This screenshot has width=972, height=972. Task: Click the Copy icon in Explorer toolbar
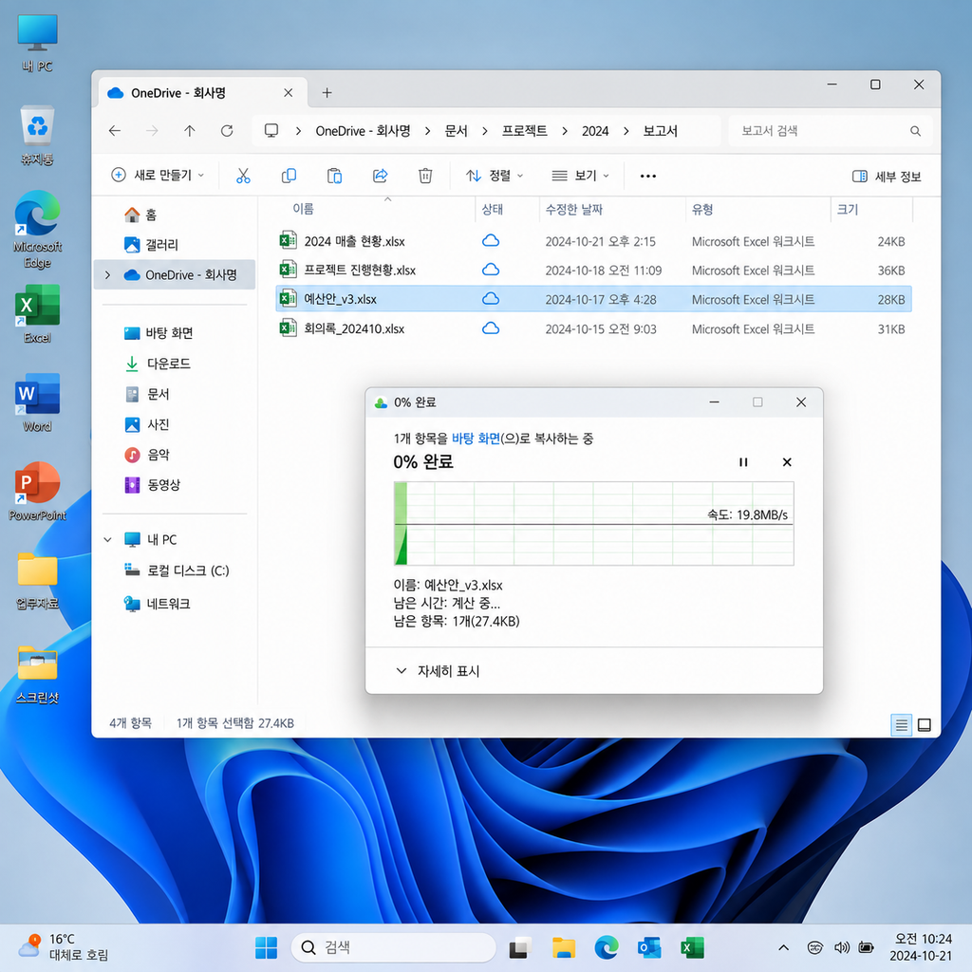(x=289, y=176)
